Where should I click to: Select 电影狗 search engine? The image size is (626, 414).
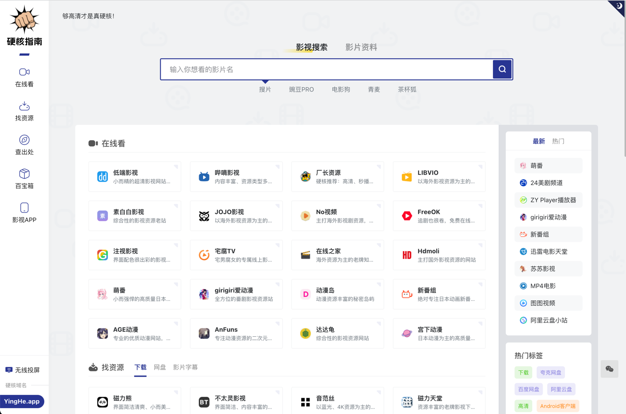(x=341, y=90)
